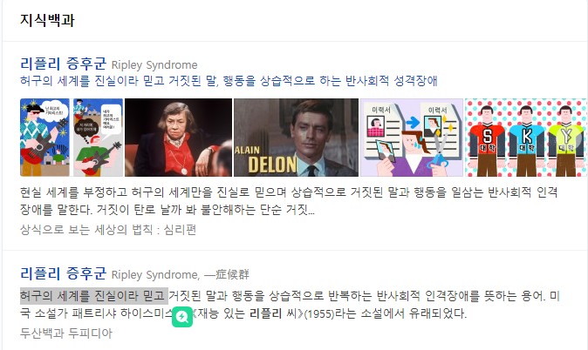Click the text (1955)라는 소설에서 유래되었다
The image size is (588, 350).
[x=386, y=313]
